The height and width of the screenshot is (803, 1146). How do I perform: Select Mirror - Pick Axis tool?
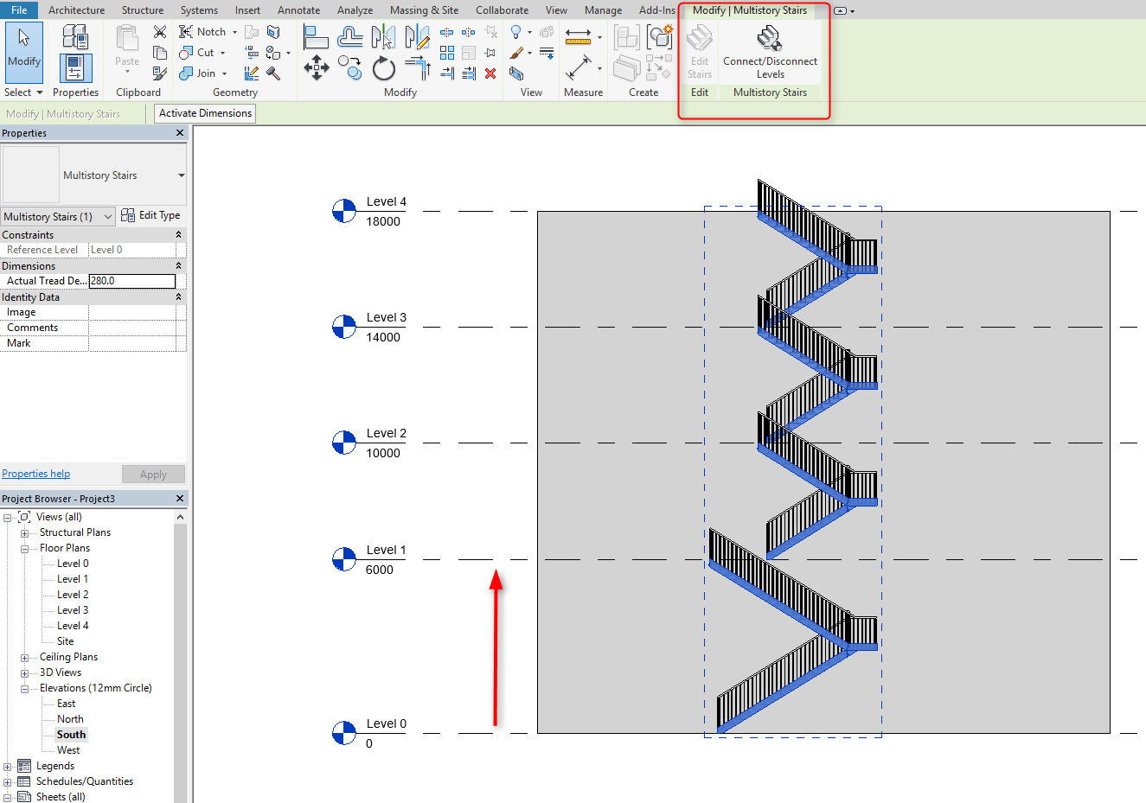click(383, 36)
